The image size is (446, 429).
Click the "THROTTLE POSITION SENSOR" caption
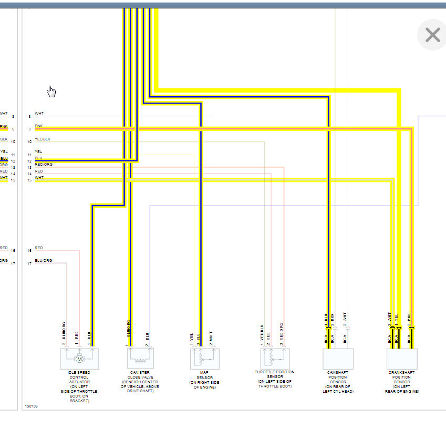click(x=275, y=374)
